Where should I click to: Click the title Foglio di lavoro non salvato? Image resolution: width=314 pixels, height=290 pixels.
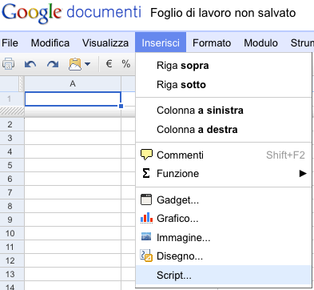[x=223, y=13]
